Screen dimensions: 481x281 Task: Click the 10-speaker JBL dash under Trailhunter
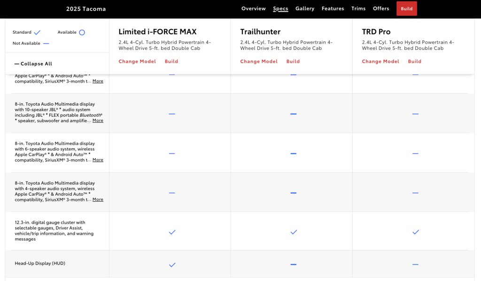click(x=294, y=114)
